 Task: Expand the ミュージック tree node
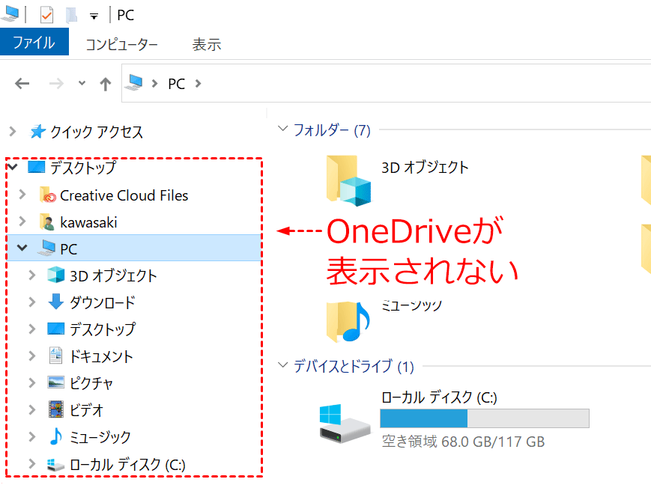pos(32,436)
